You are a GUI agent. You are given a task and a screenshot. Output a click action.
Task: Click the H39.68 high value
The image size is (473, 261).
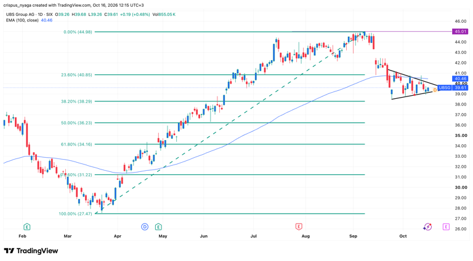(x=79, y=15)
